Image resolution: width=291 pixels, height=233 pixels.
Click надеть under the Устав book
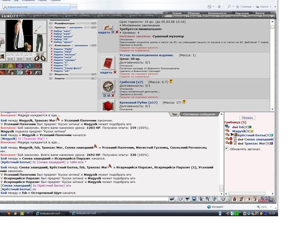coord(106,72)
